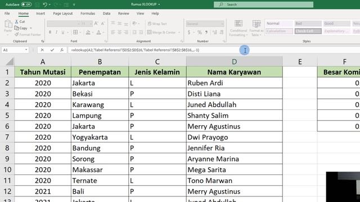360x202 pixels.
Task: Toggle the AutoSave switch
Action: point(26,4)
